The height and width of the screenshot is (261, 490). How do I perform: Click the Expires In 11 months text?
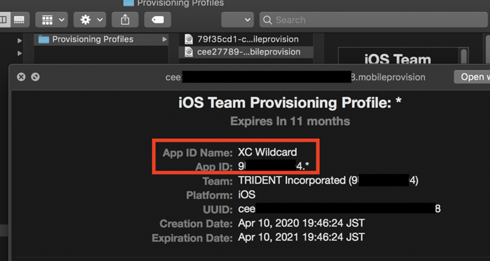[290, 121]
